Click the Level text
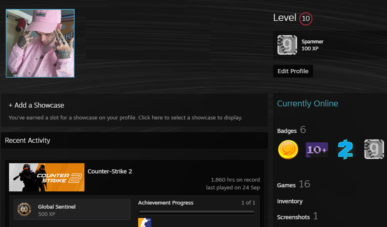 [285, 18]
